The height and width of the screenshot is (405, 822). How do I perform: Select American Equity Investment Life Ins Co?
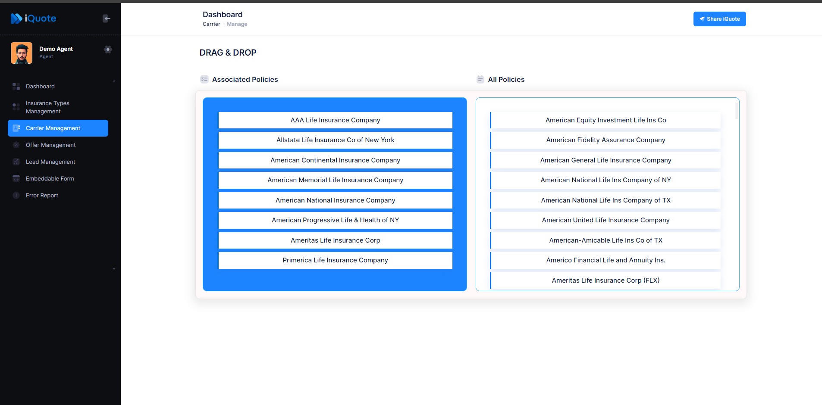coord(606,120)
